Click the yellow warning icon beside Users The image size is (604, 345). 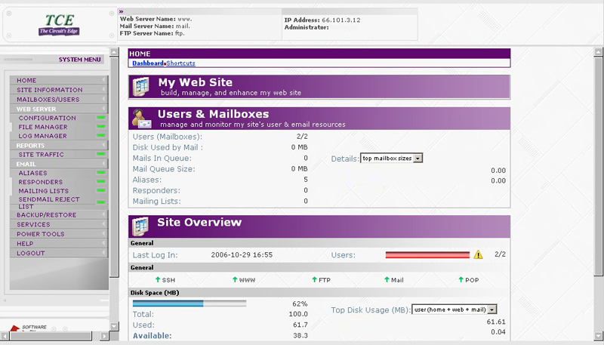pyautogui.click(x=478, y=255)
